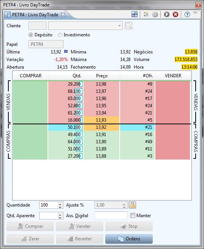204x249 pixels.
Task: Click the 13,90 price cell
Action: click(x=101, y=142)
